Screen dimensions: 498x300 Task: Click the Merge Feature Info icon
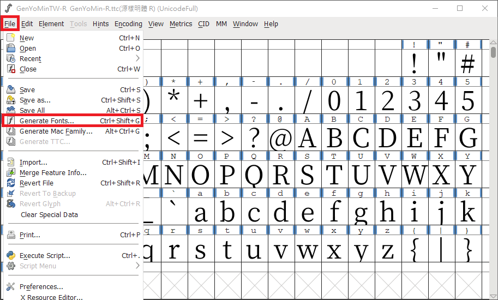point(11,173)
